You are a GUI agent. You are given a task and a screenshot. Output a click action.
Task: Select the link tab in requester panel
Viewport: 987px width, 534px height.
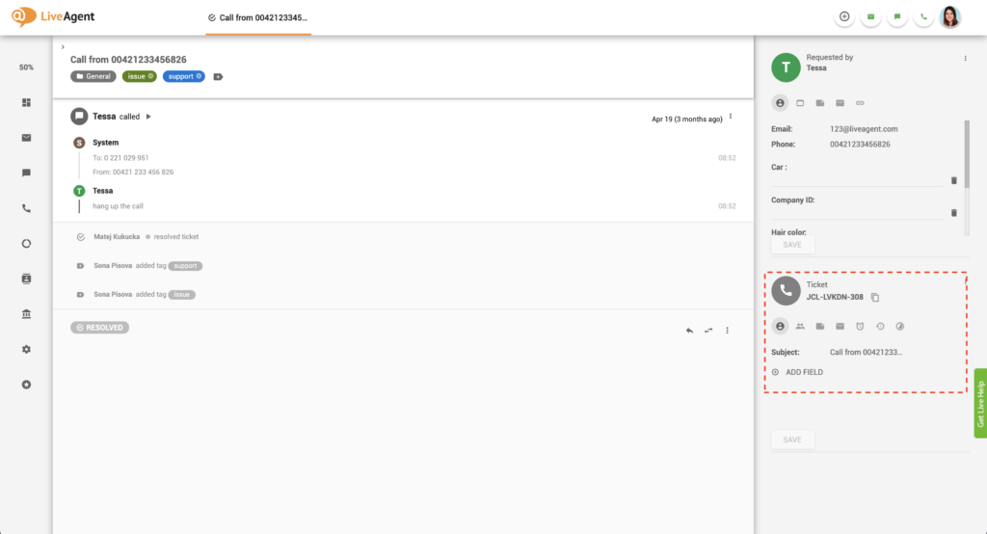[861, 102]
